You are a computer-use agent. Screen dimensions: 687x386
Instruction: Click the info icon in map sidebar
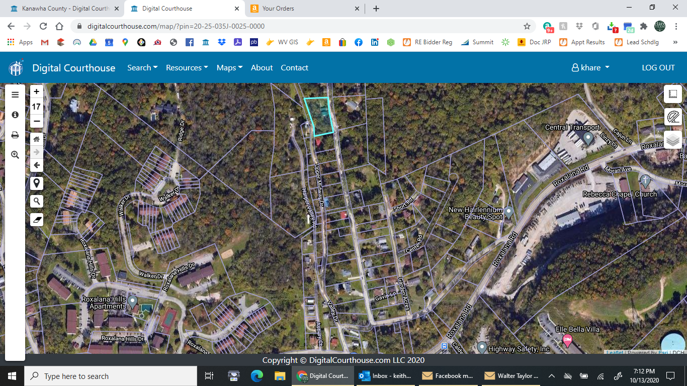[x=15, y=115]
